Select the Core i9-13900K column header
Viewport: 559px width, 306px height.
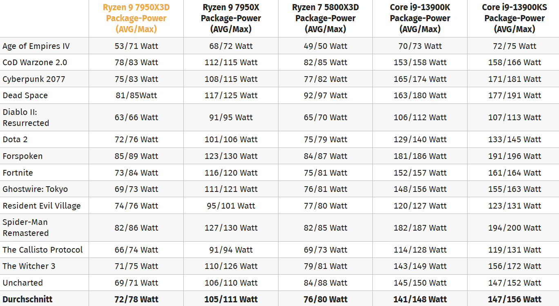tap(420, 18)
